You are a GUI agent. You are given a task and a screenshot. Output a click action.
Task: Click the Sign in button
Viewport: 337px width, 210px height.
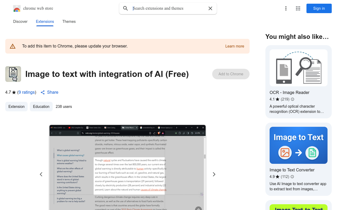319,8
